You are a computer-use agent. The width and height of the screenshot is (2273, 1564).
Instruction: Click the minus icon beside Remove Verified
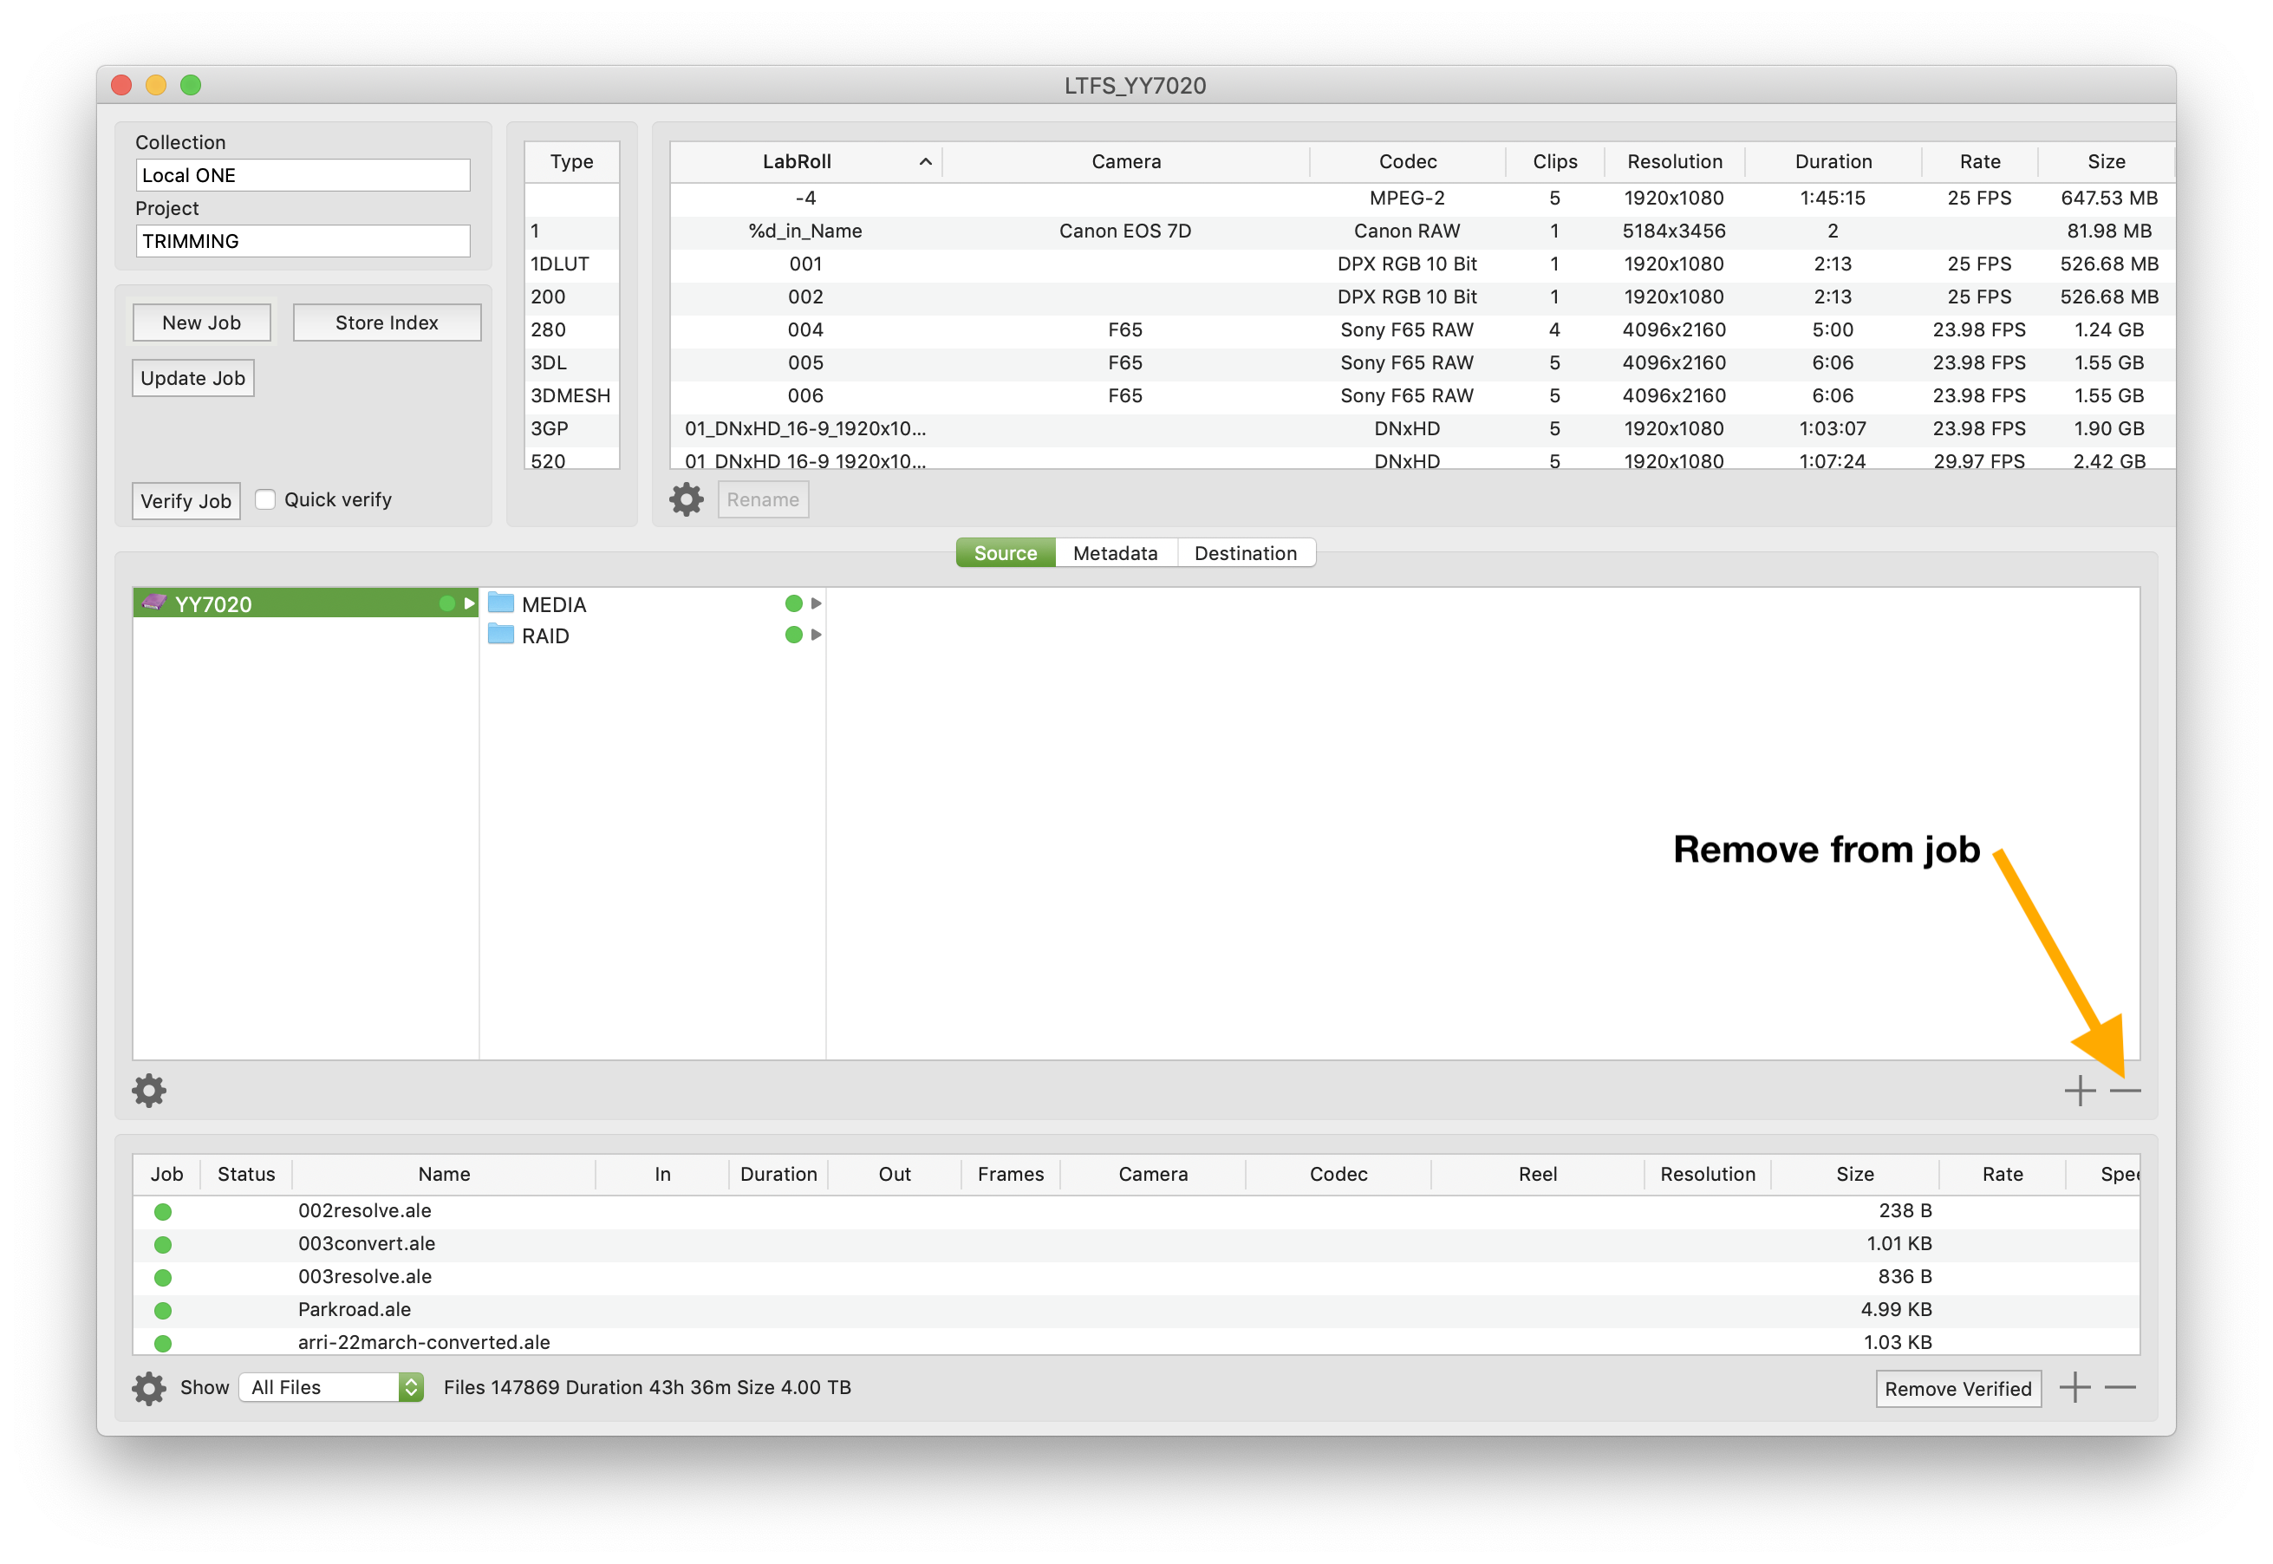pyautogui.click(x=2120, y=1388)
